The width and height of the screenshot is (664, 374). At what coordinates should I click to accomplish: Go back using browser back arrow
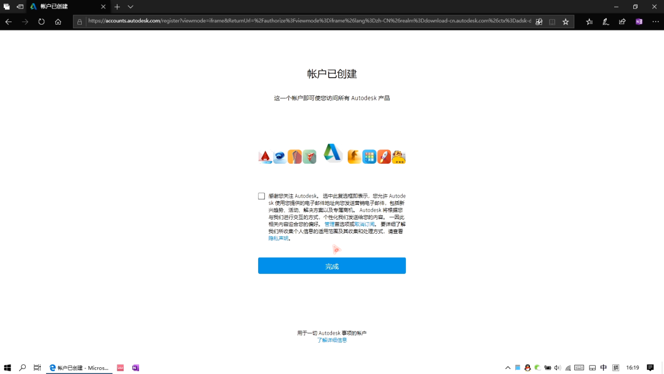click(9, 22)
